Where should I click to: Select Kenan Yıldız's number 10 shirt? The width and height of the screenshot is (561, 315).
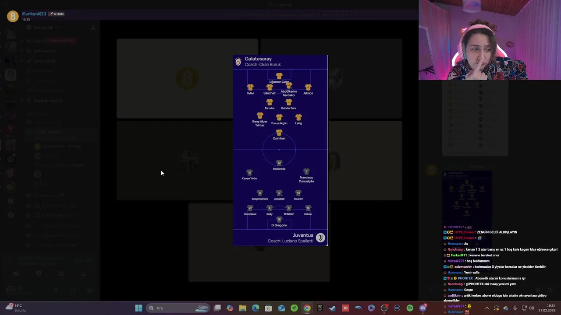coord(249,172)
